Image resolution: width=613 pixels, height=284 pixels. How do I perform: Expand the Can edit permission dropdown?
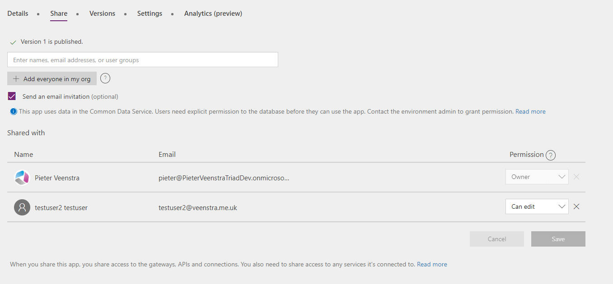tap(537, 207)
